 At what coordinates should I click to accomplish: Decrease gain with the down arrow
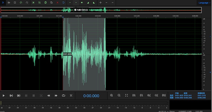(70, 2)
